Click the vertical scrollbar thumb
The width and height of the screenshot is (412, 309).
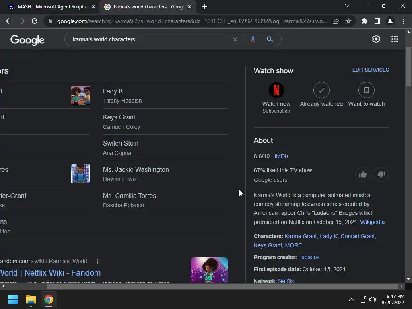408,67
